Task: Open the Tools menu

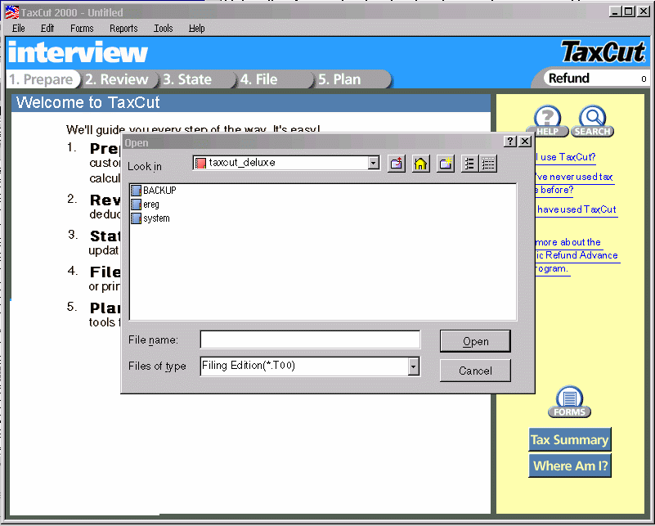Action: point(164,29)
